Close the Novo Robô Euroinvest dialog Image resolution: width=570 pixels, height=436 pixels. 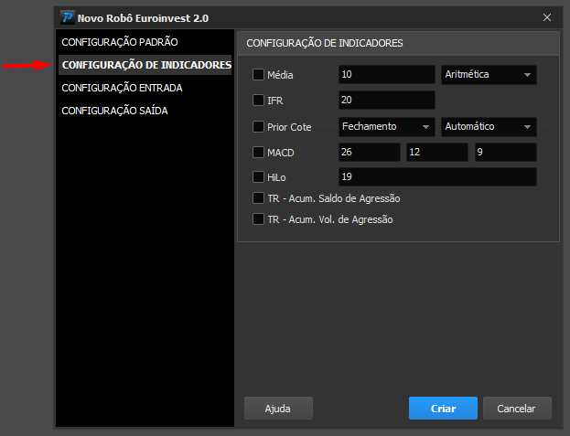(x=547, y=17)
